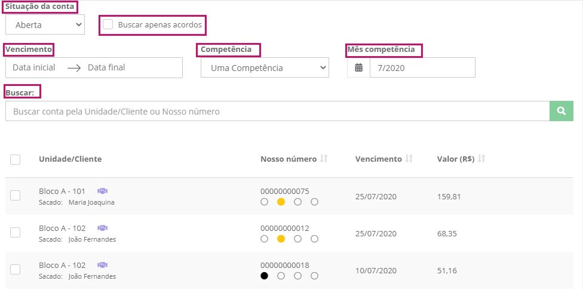The image size is (583, 290).
Task: Click the green search magnifier button
Action: (561, 111)
